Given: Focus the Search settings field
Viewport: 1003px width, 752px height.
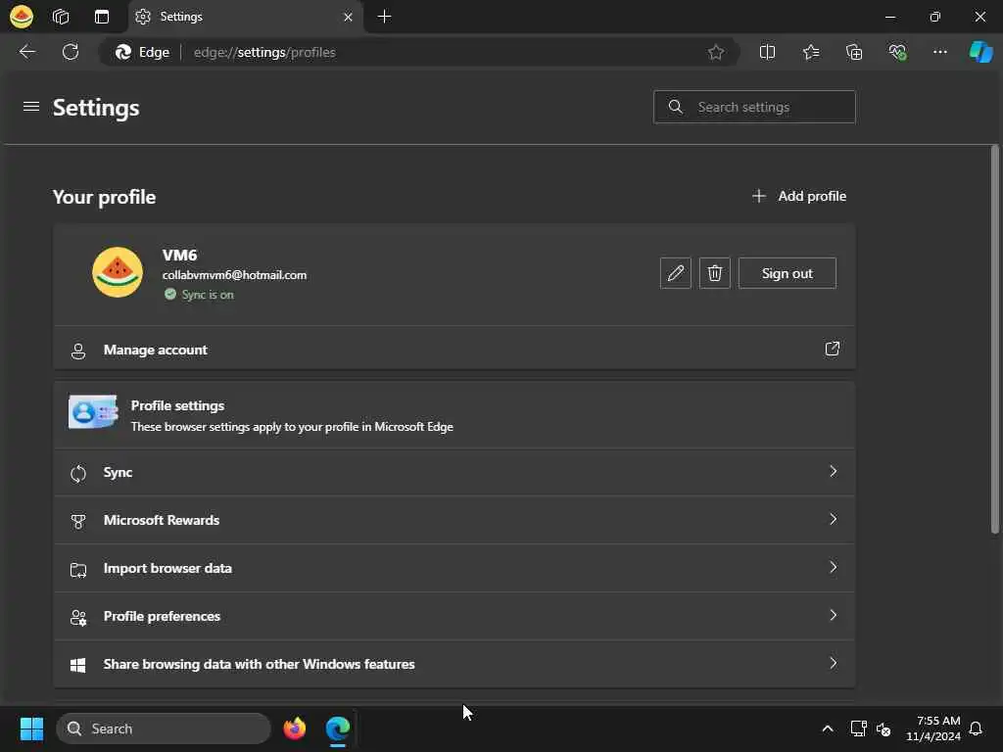Looking at the screenshot, I should [x=754, y=107].
